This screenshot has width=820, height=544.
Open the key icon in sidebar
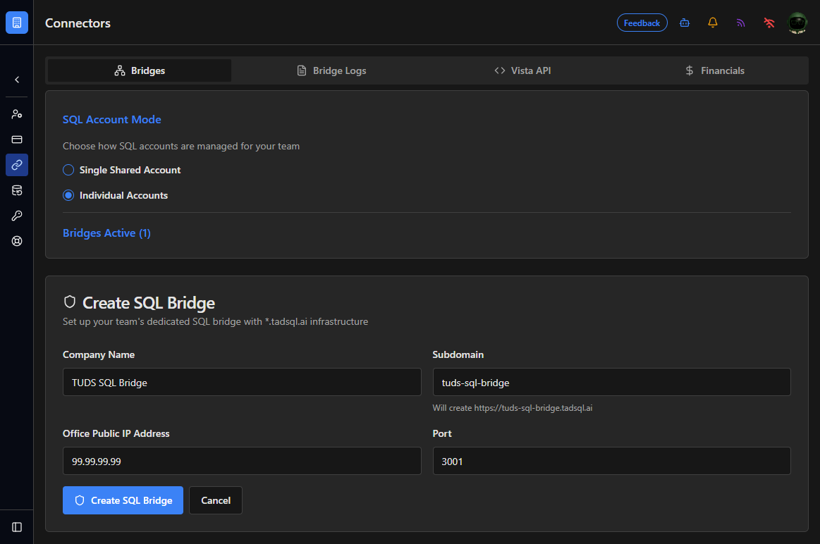point(17,216)
